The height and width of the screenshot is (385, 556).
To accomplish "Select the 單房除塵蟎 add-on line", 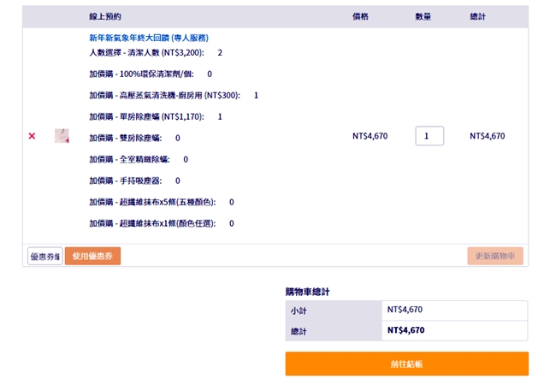I will click(x=156, y=116).
